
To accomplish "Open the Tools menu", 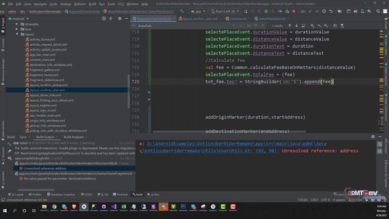I will pyautogui.click(x=111, y=4).
